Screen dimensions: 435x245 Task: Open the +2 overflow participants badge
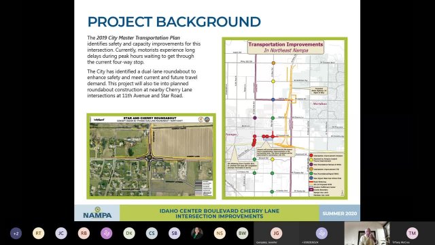(16, 233)
